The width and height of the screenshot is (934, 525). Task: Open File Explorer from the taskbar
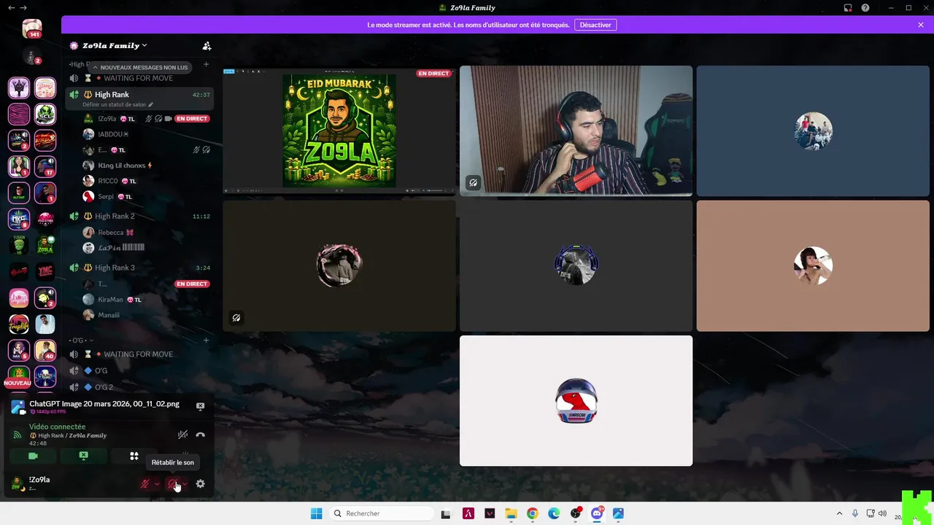coord(511,513)
